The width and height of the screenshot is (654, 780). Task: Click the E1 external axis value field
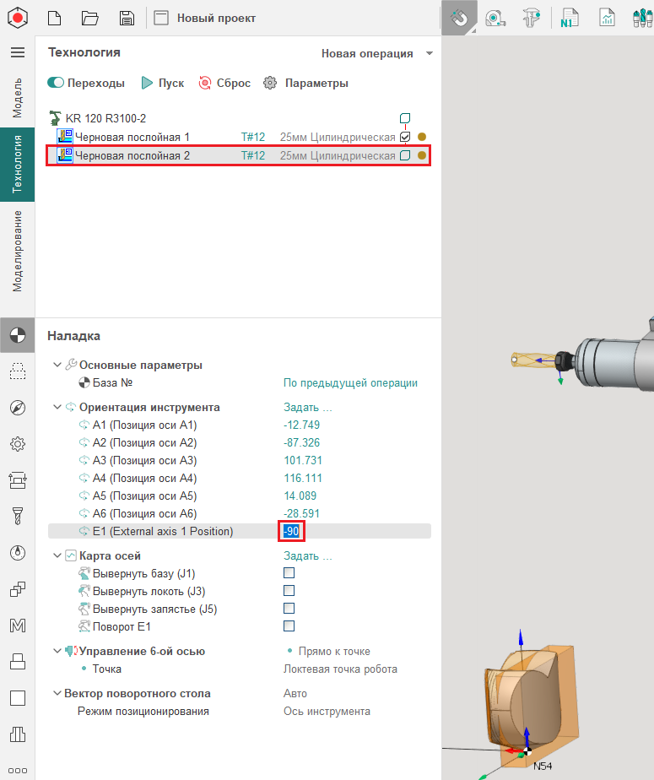[x=291, y=531]
